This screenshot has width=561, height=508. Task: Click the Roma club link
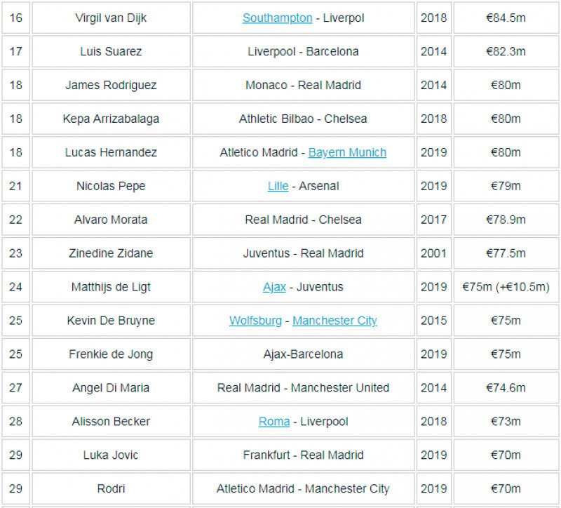tap(273, 422)
